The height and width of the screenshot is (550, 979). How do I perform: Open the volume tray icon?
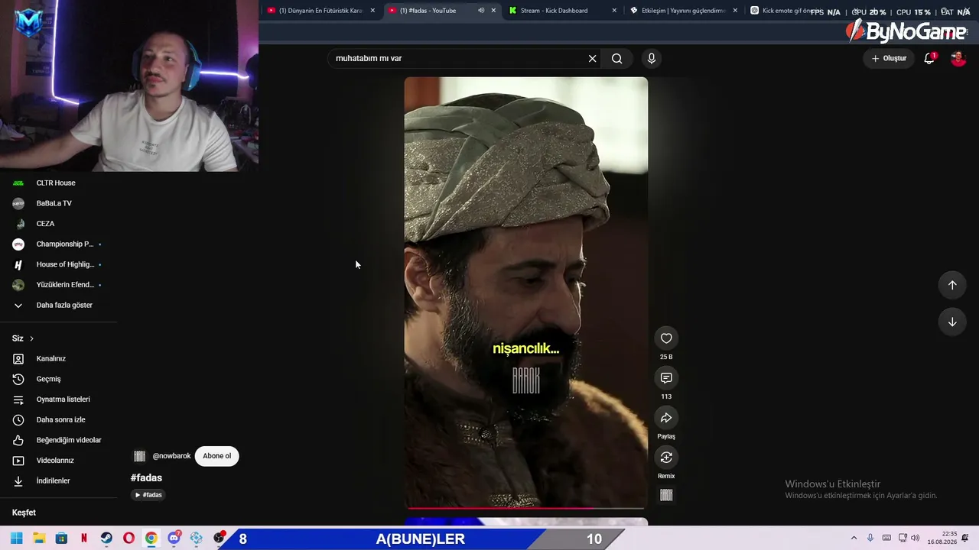point(916,539)
